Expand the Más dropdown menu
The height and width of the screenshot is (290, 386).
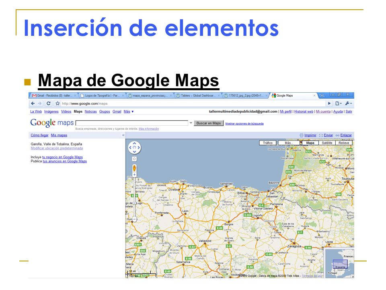click(x=129, y=112)
